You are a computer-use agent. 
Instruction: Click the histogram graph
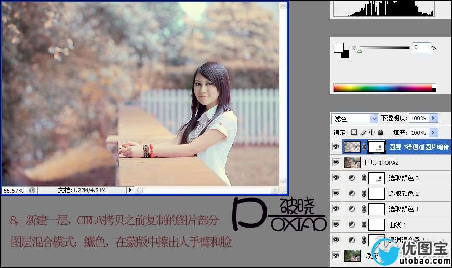(384, 8)
